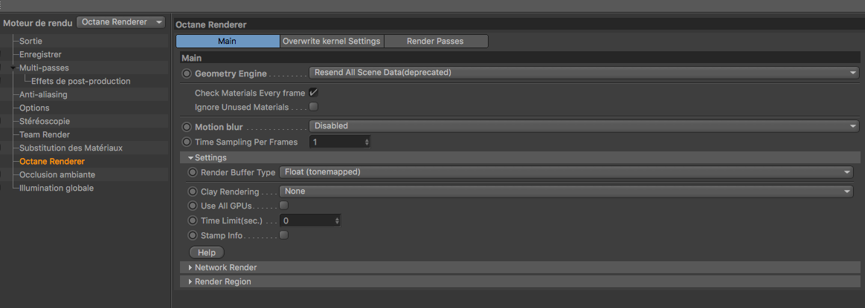Click the Render Buffer Type animation dot
Screen dimensions: 865x308
(193, 172)
